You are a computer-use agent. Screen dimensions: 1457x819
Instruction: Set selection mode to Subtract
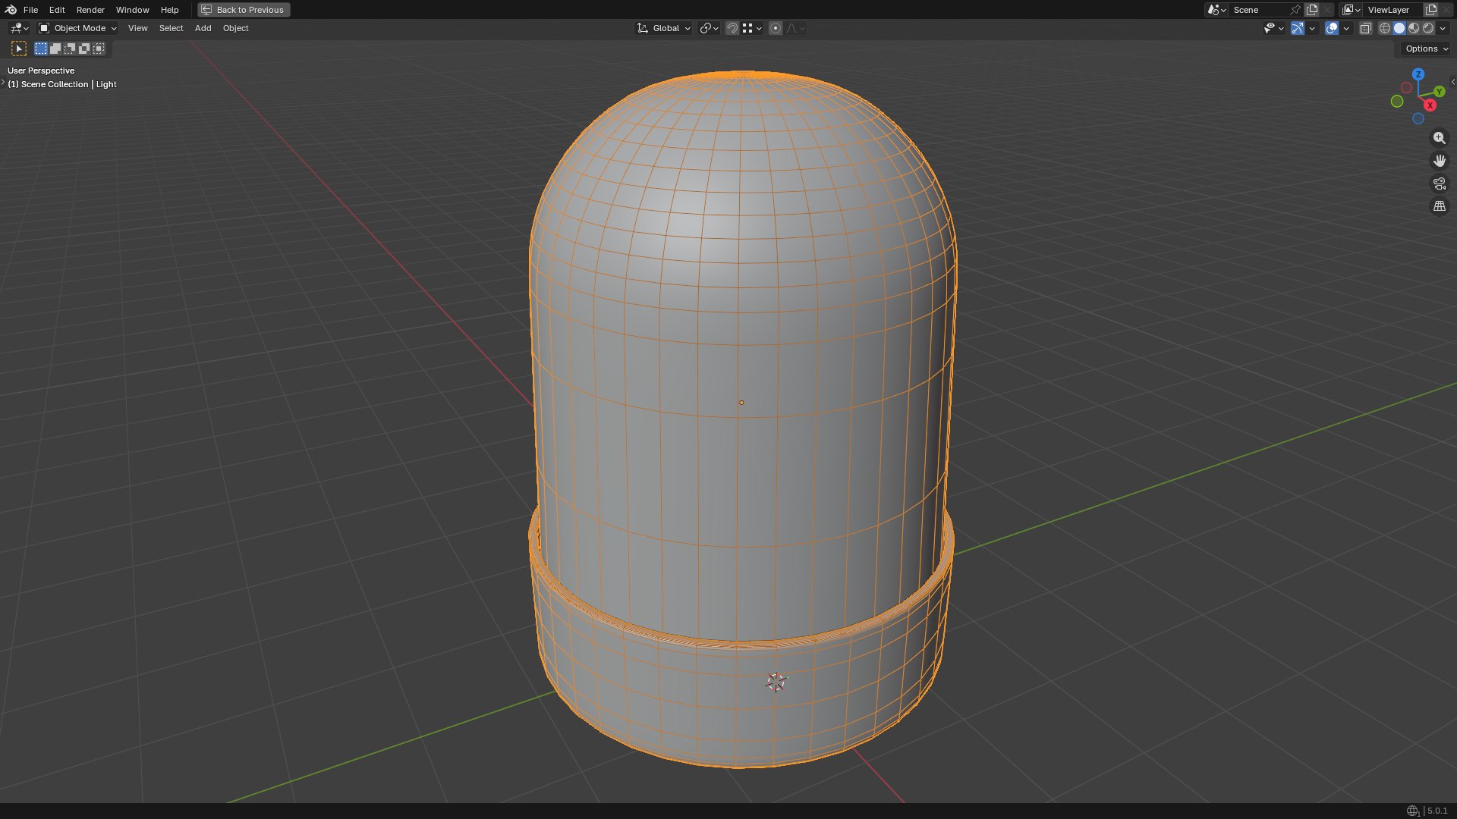coord(70,49)
